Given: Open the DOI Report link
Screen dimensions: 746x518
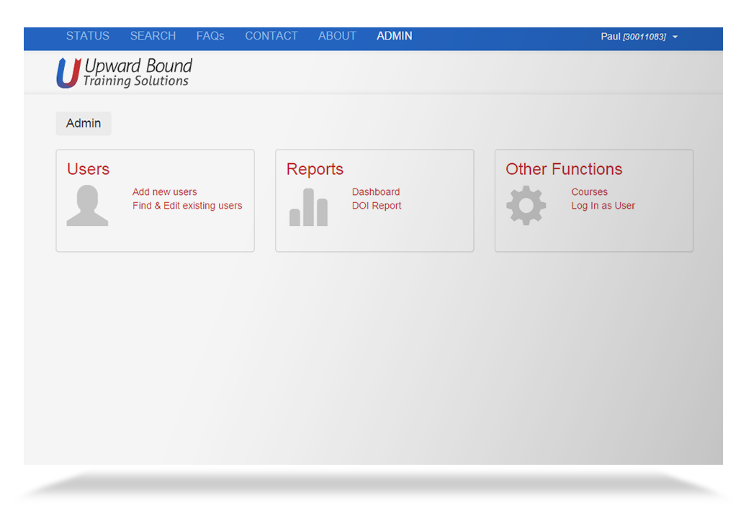Looking at the screenshot, I should (x=377, y=206).
